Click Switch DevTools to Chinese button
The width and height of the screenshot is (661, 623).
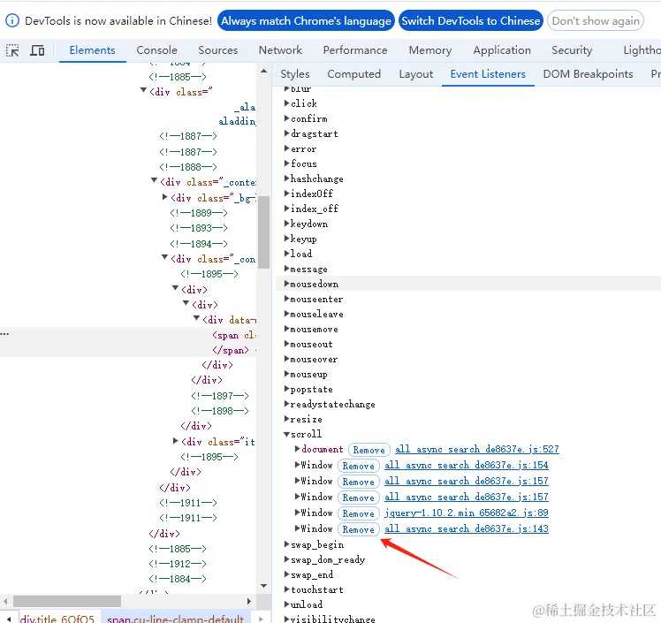point(470,20)
